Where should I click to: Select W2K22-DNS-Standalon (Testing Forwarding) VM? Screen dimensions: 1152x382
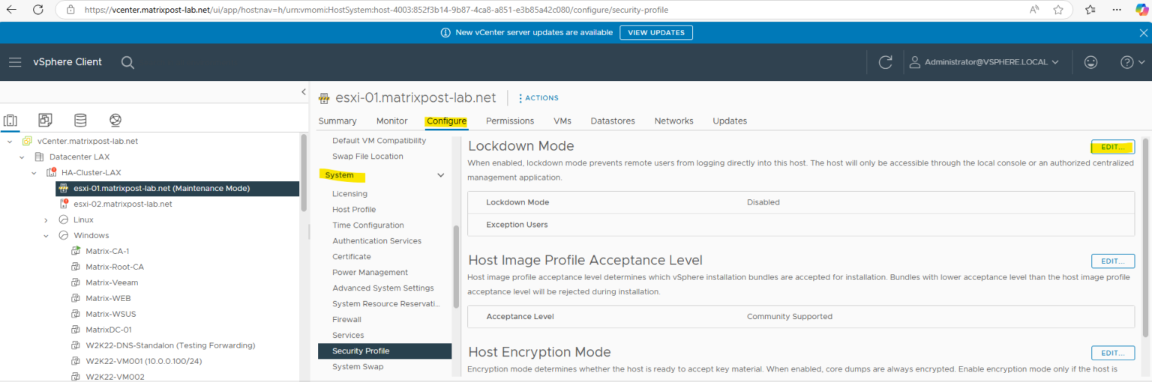point(170,345)
